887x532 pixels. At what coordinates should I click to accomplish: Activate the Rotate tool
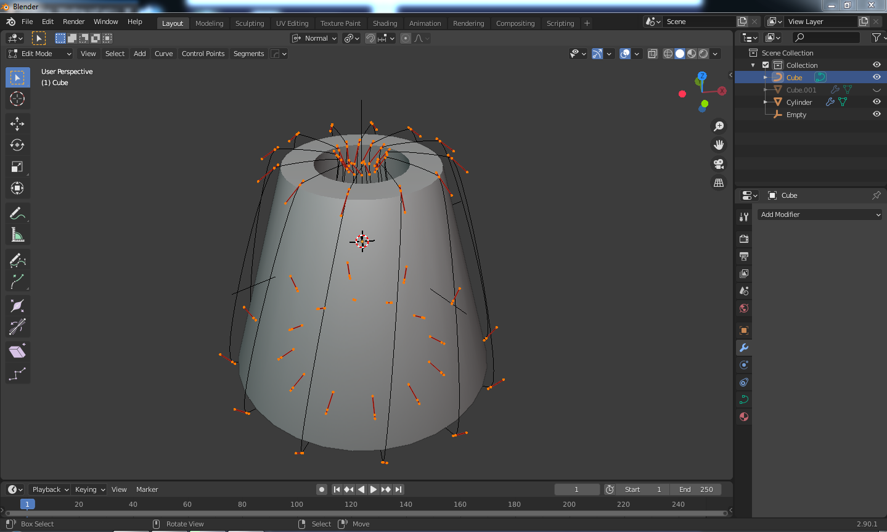17,145
